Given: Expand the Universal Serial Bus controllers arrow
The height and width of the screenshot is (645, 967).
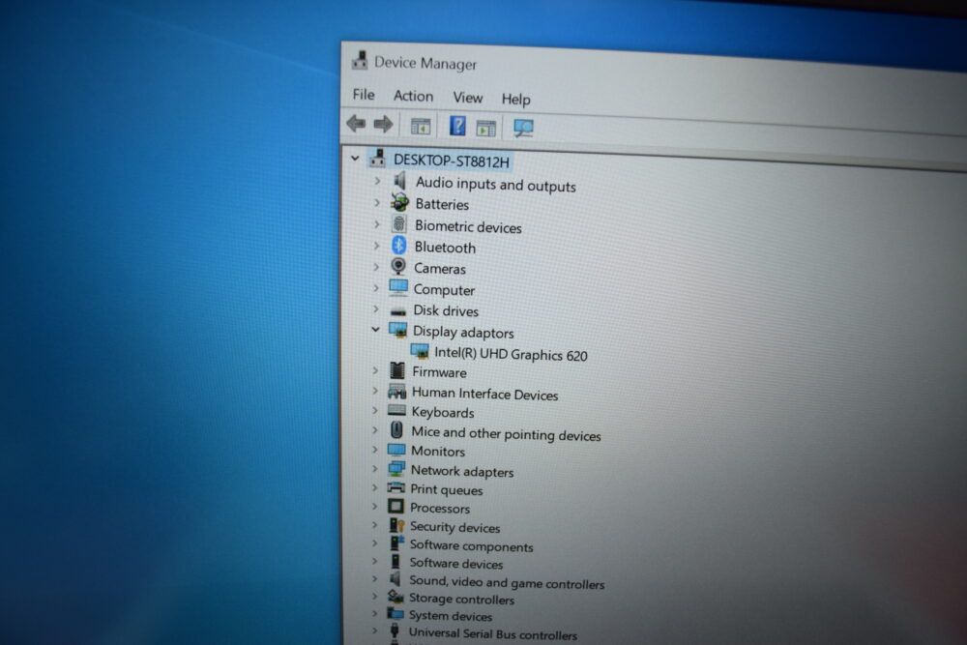Looking at the screenshot, I should click(x=373, y=630).
